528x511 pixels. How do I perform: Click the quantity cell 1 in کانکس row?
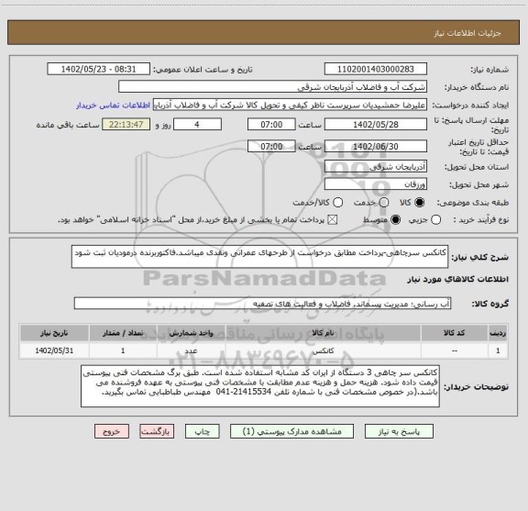(123, 350)
